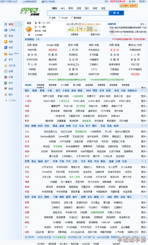Image resolution: width=148 pixels, height=245 pixels.
Task: Click the NBA category link
Action: click(89, 90)
